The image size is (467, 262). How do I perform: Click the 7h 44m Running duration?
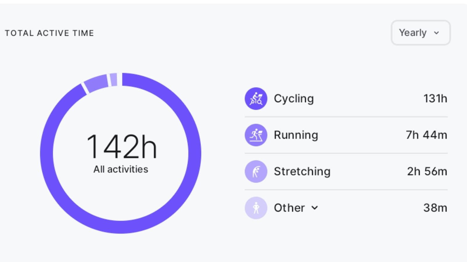(x=426, y=135)
